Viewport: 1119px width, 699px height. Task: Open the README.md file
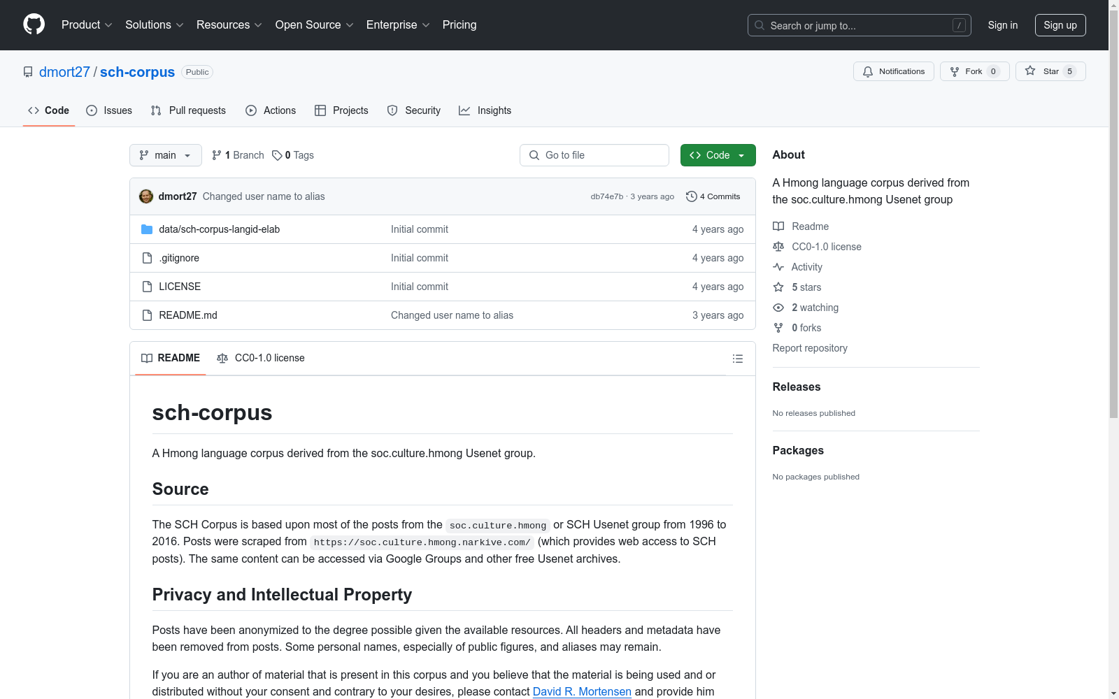[188, 315]
